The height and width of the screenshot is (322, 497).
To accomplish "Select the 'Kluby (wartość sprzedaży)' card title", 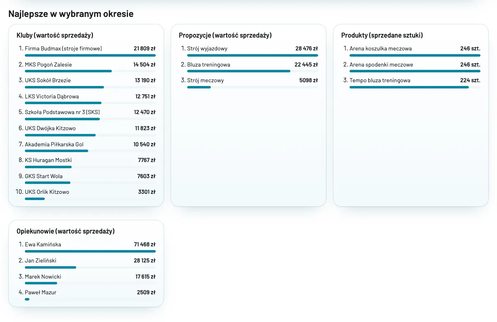I will (55, 36).
